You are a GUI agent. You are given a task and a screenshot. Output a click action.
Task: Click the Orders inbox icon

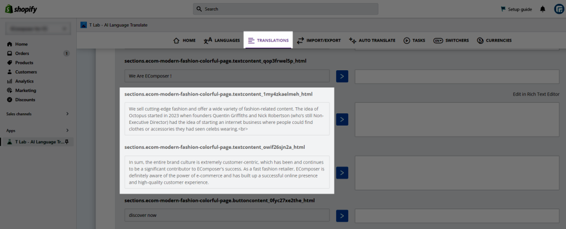point(10,54)
